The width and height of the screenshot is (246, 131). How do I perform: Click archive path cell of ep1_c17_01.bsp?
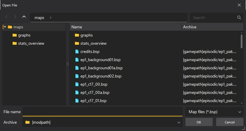coord(210,101)
